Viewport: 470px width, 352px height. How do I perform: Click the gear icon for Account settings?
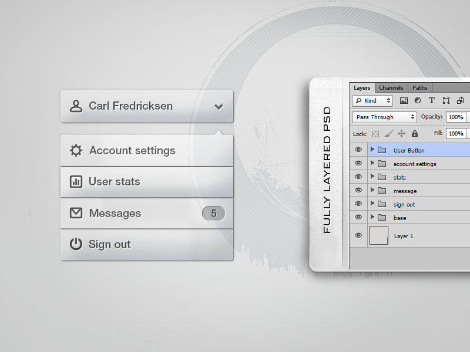[x=76, y=150]
